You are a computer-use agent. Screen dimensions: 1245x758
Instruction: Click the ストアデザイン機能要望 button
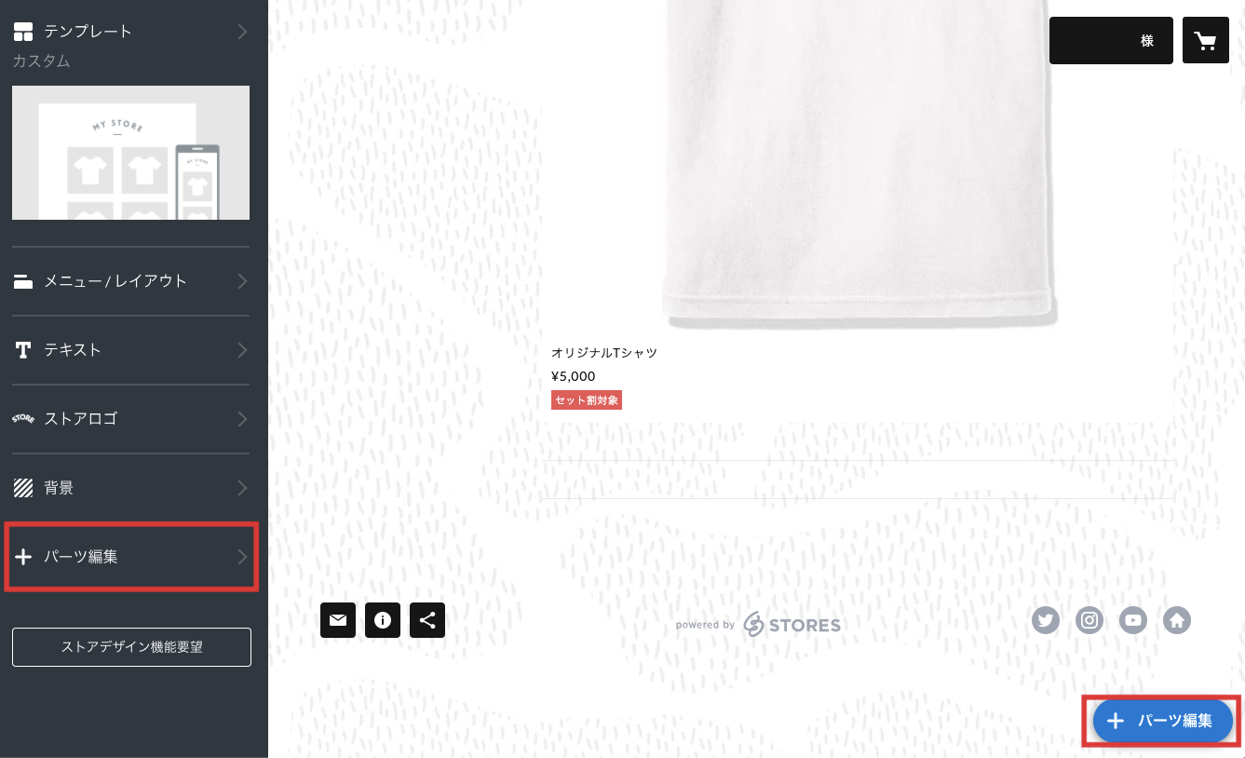click(x=131, y=647)
